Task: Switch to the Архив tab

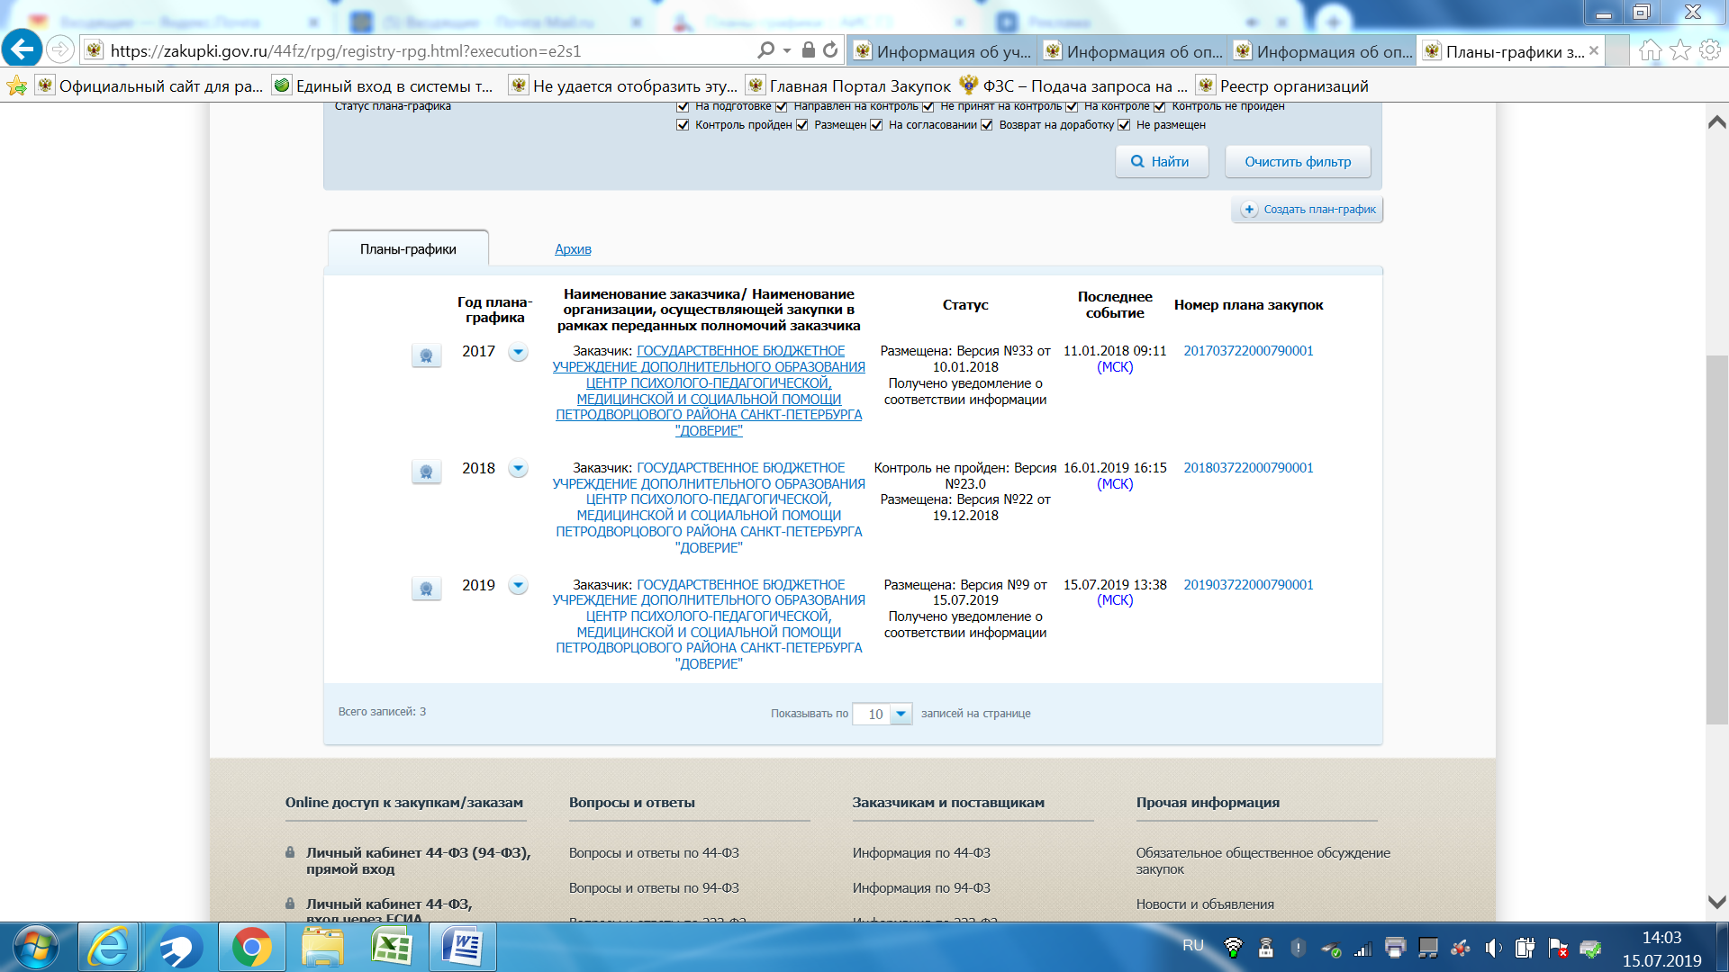Action: point(573,249)
